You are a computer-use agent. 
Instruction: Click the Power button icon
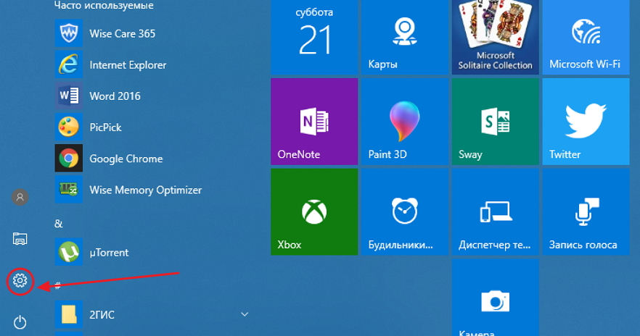[x=20, y=322]
